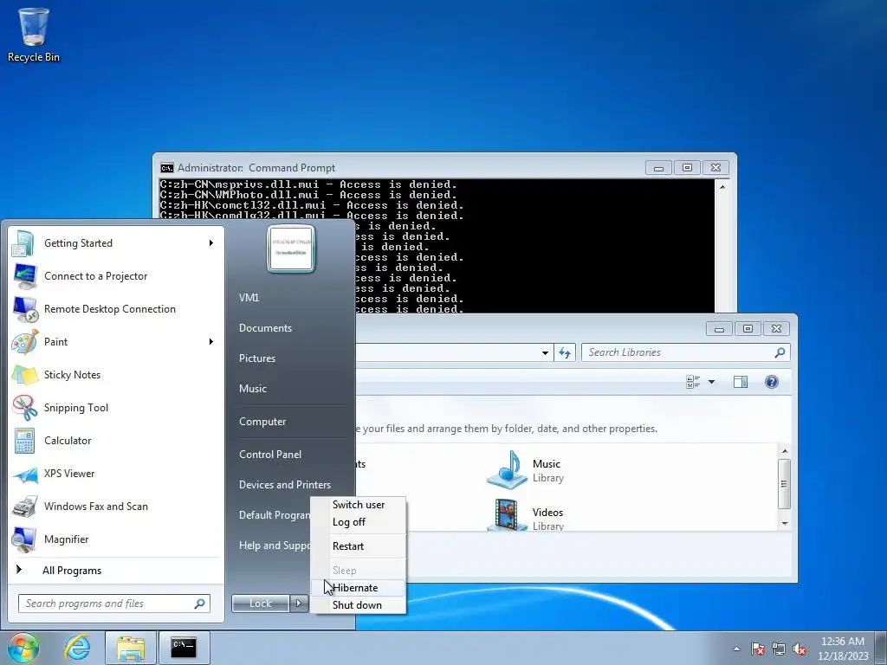Expand the Paint jump list arrow
This screenshot has height=665, width=887.
211,341
